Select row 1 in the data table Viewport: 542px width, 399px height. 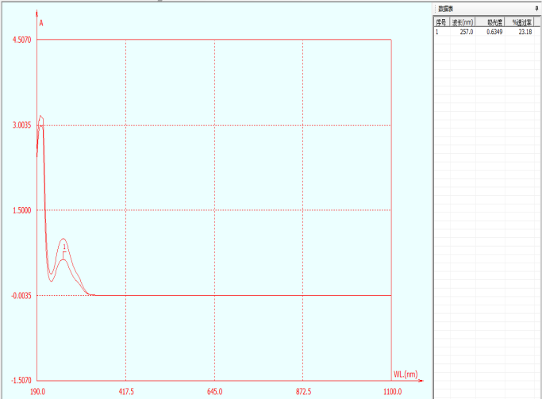click(x=437, y=32)
